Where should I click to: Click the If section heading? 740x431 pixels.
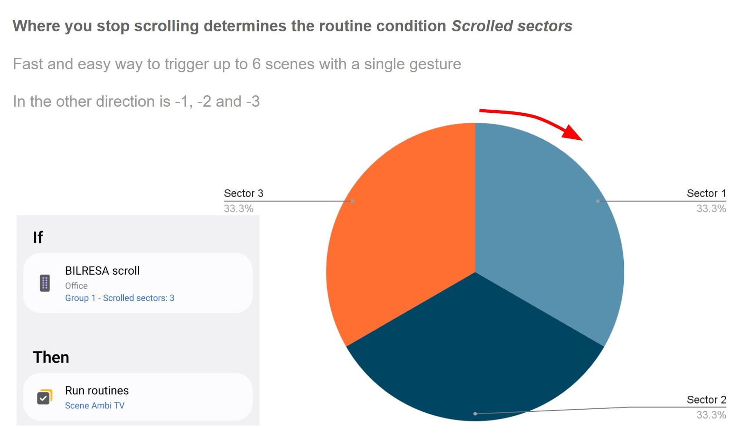pyautogui.click(x=38, y=237)
